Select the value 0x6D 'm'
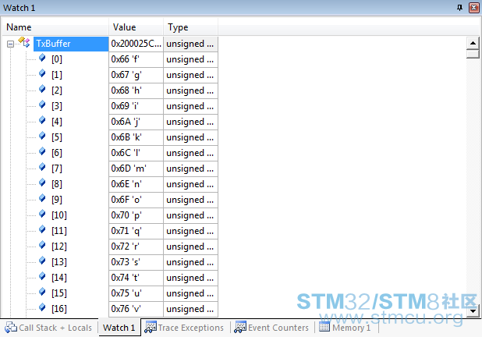This screenshot has height=337, width=482. (x=136, y=168)
